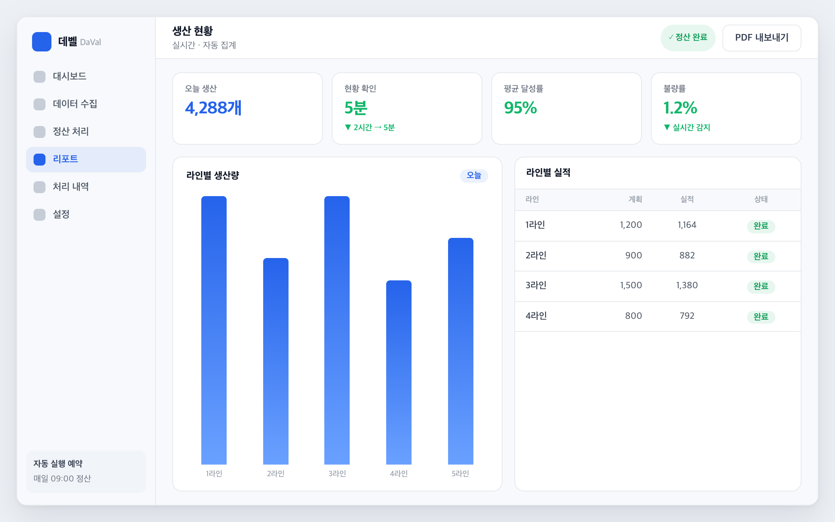This screenshot has height=522, width=835.
Task: Open the 불량률 1.2% card
Action: [726, 109]
